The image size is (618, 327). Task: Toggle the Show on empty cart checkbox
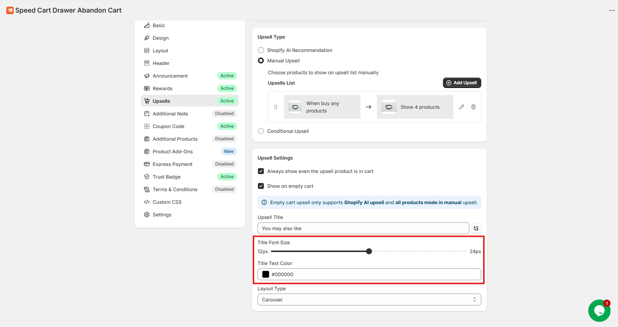261,186
